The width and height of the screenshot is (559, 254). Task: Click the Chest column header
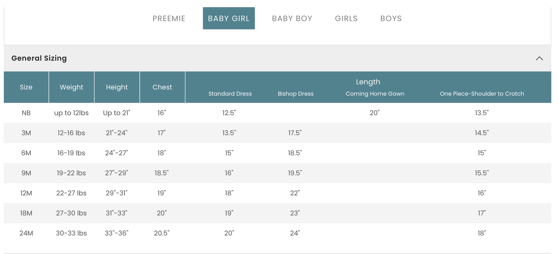click(x=162, y=87)
